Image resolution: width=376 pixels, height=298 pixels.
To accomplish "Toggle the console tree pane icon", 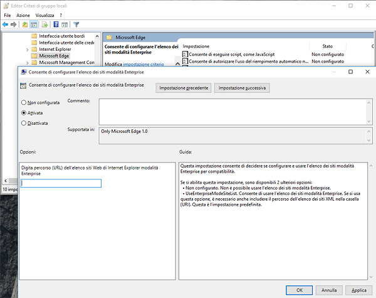I will [x=34, y=24].
